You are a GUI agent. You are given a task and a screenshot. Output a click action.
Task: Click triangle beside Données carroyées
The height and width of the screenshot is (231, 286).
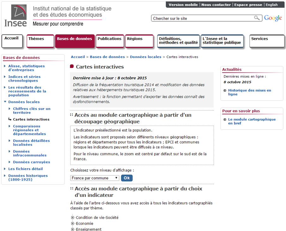click(9, 162)
